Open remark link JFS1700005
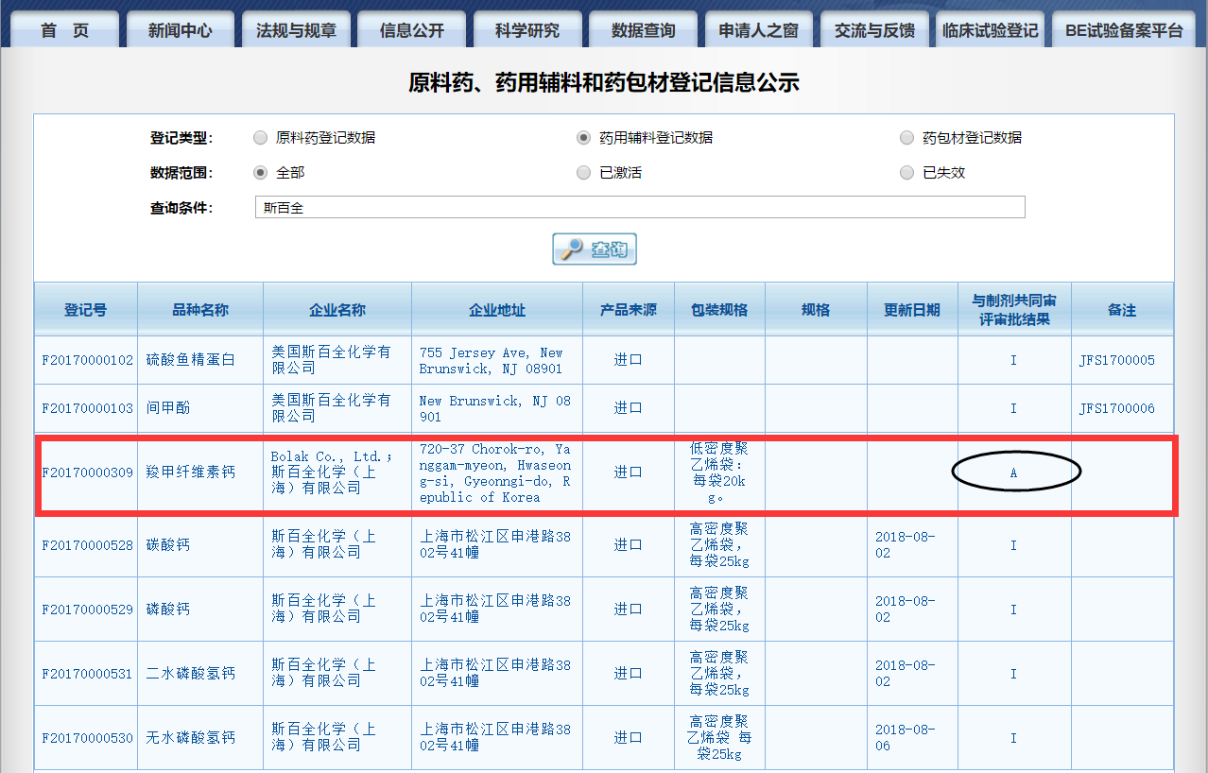This screenshot has width=1208, height=773. point(1116,360)
